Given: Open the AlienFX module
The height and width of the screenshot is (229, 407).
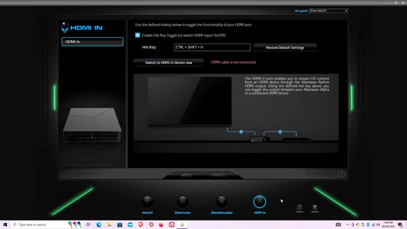Looking at the screenshot, I should (148, 202).
